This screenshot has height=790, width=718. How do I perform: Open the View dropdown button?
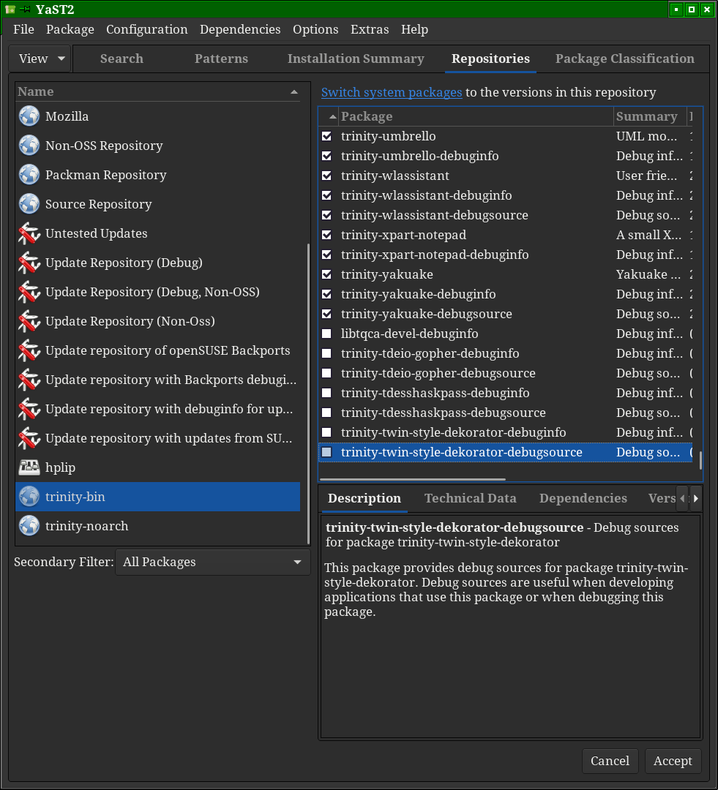coord(40,59)
